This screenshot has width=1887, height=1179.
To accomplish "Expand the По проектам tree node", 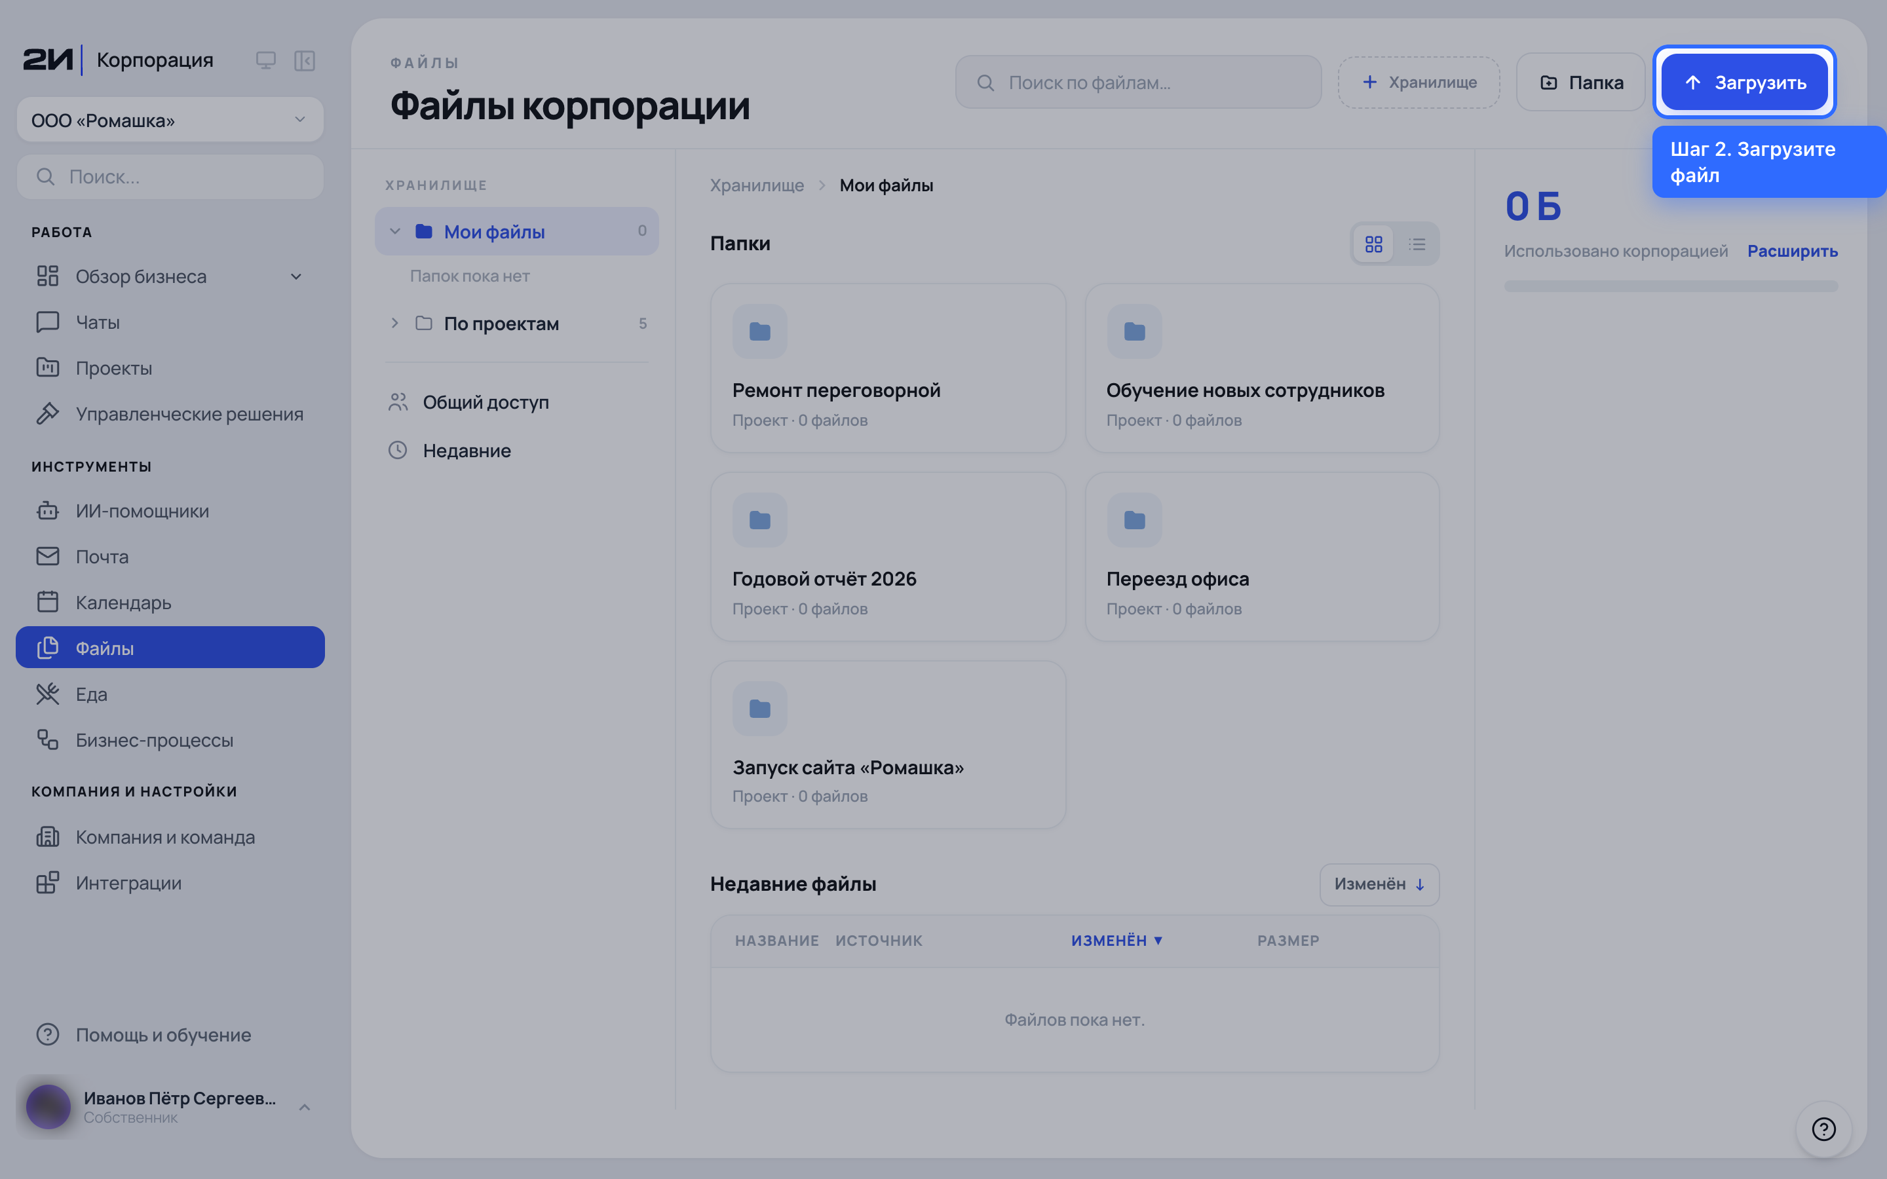I will pos(394,324).
